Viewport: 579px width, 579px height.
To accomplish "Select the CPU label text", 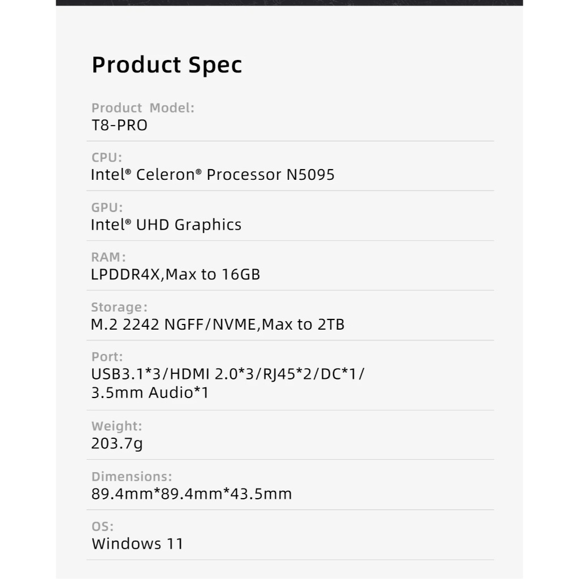I will (106, 157).
